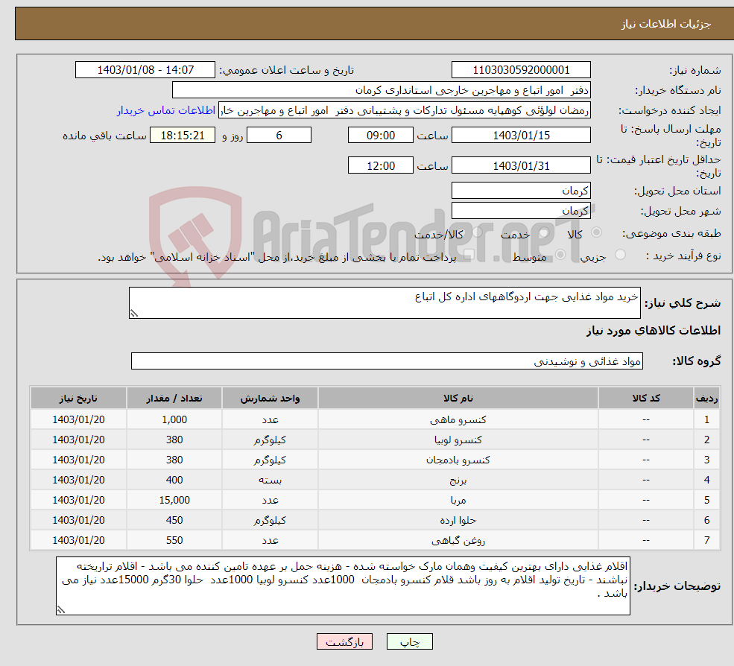Click the حلوا ارده item name
The width and height of the screenshot is (734, 666).
[458, 521]
